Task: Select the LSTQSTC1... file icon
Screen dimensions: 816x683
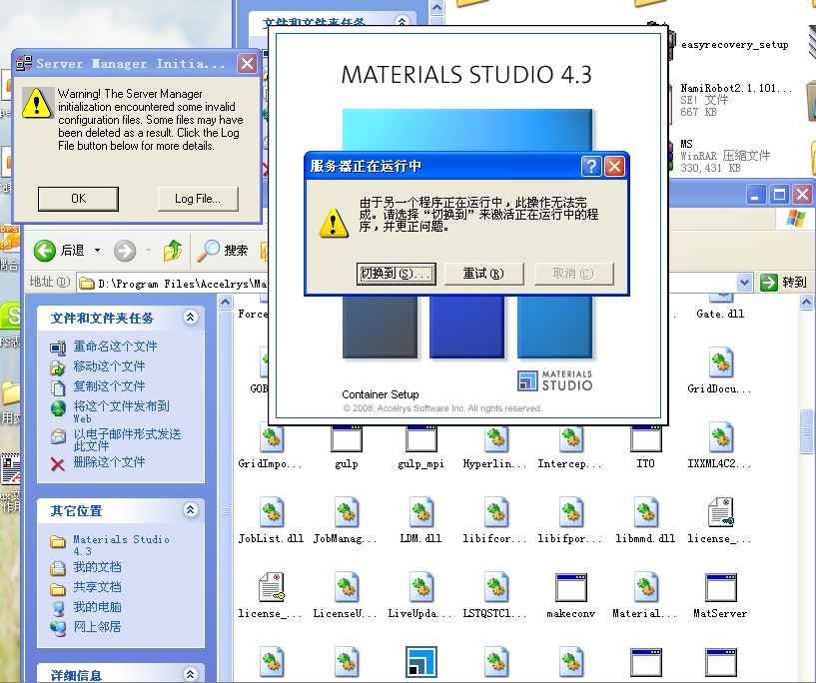Action: pyautogui.click(x=496, y=587)
